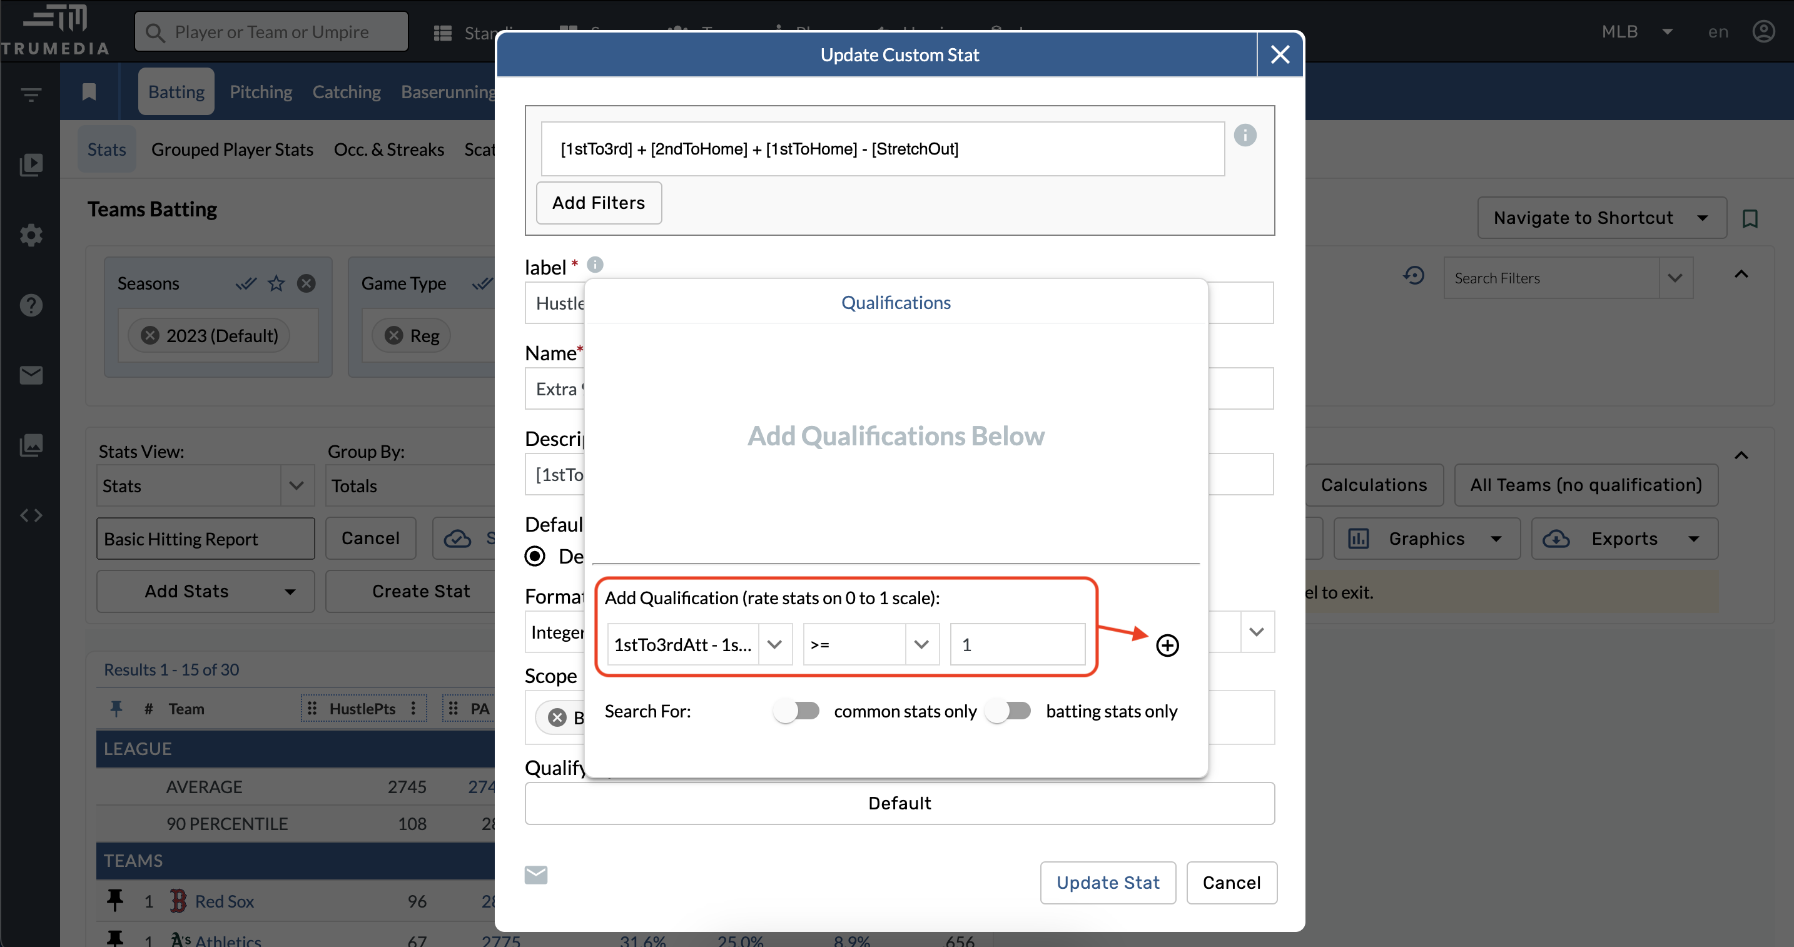Open the settings gear in sidebar

31,235
